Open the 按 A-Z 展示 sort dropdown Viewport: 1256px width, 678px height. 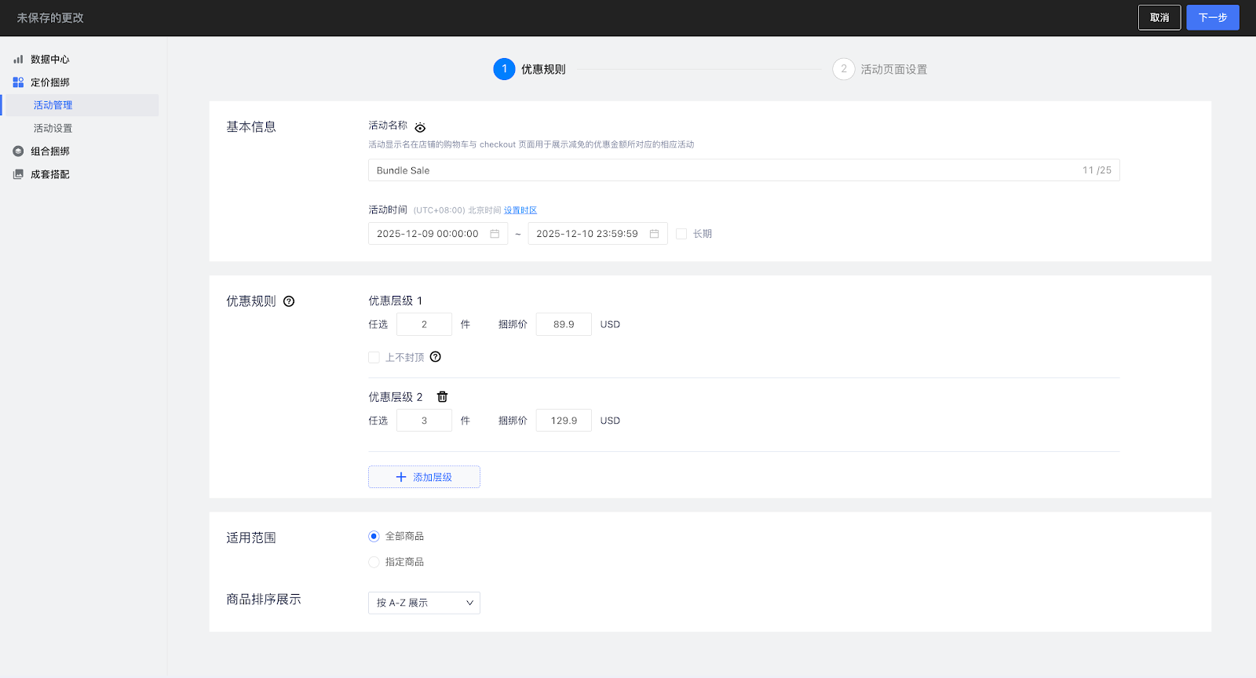tap(424, 603)
